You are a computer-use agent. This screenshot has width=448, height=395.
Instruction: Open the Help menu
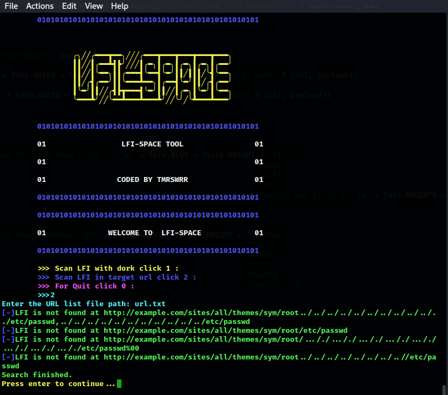[119, 6]
